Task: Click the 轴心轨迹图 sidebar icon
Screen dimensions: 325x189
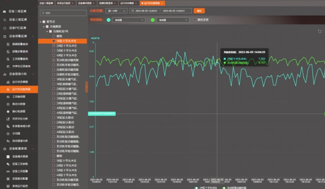Action: point(8,111)
